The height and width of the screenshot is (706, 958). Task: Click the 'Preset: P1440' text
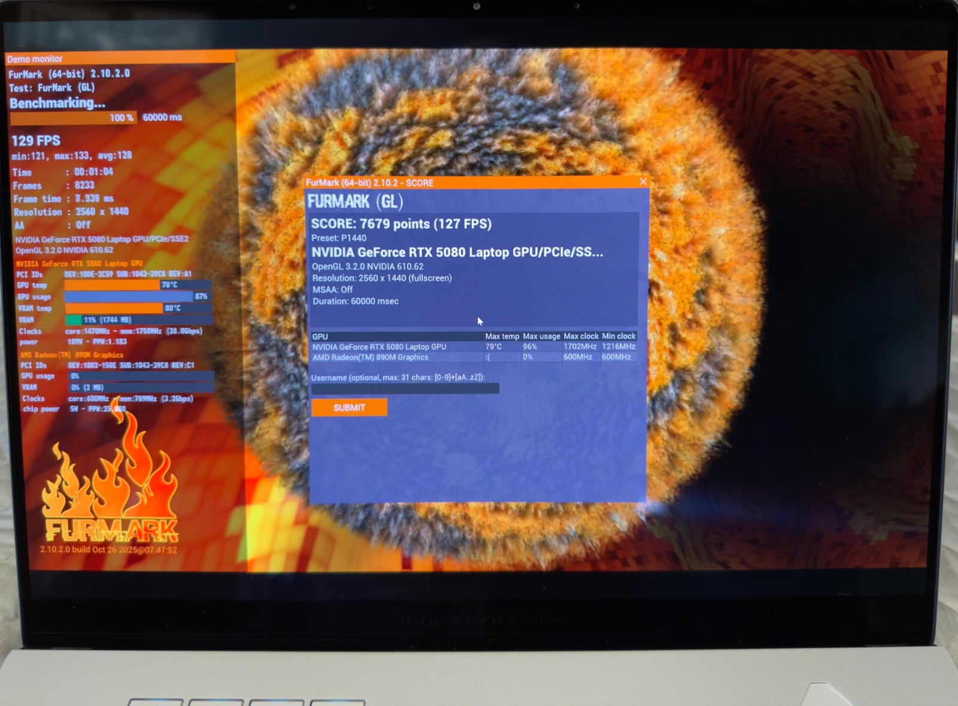click(339, 238)
